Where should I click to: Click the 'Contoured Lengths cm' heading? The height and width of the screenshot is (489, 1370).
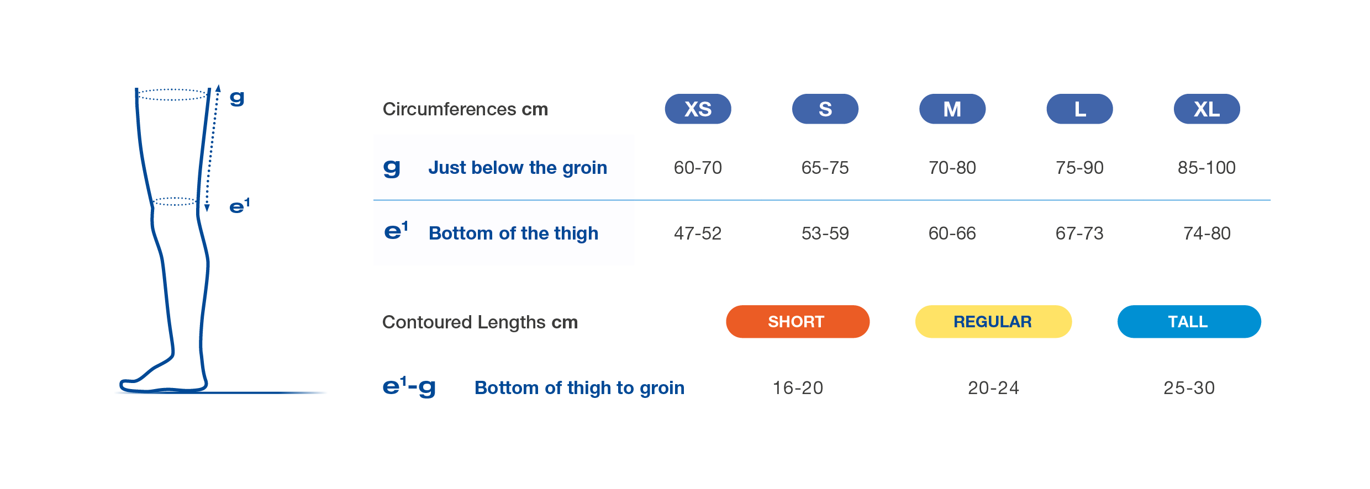(x=479, y=322)
